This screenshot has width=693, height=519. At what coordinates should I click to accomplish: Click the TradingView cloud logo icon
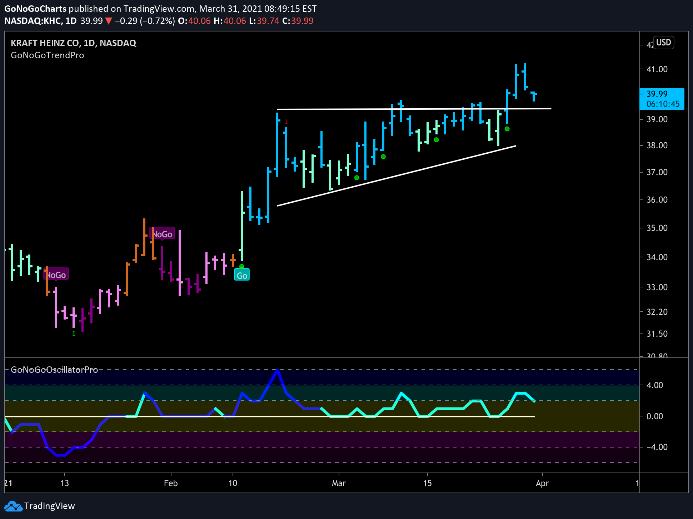(13, 506)
